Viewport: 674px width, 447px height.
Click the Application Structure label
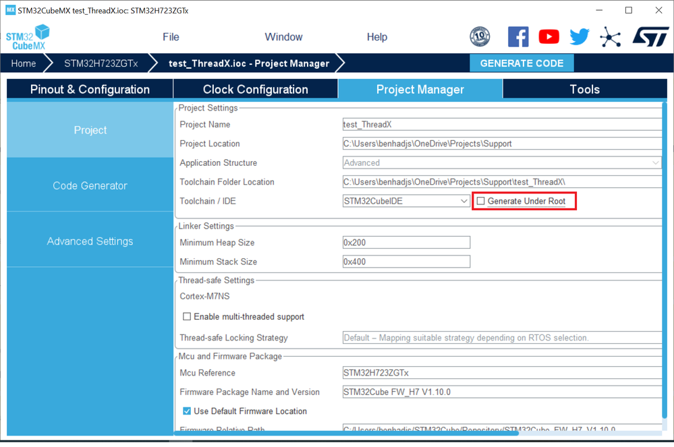(219, 162)
